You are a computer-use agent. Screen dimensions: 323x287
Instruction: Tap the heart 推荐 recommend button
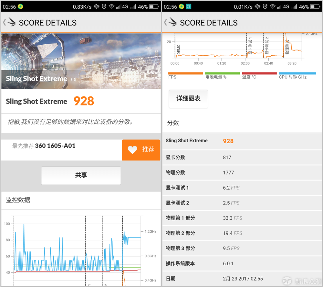[141, 150]
